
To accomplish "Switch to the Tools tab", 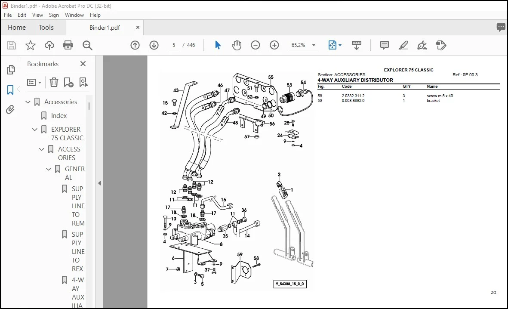I will point(46,28).
